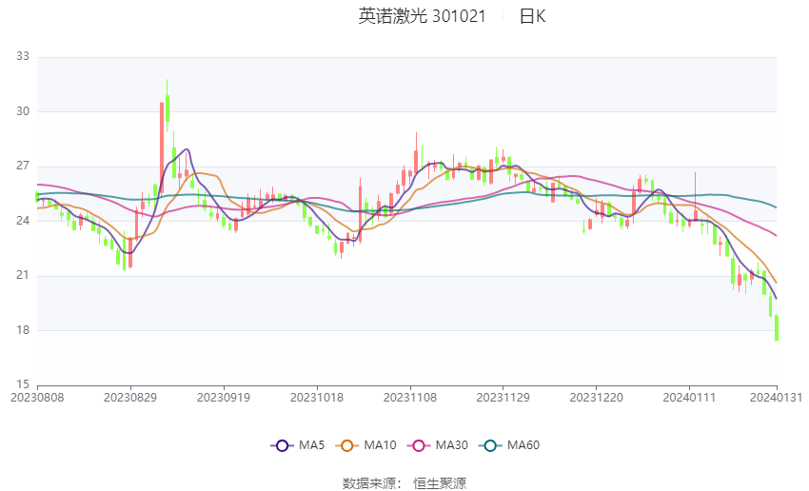Screen dimensions: 809x491
Task: Toggle the MA10 legend circle icon
Action: (346, 445)
